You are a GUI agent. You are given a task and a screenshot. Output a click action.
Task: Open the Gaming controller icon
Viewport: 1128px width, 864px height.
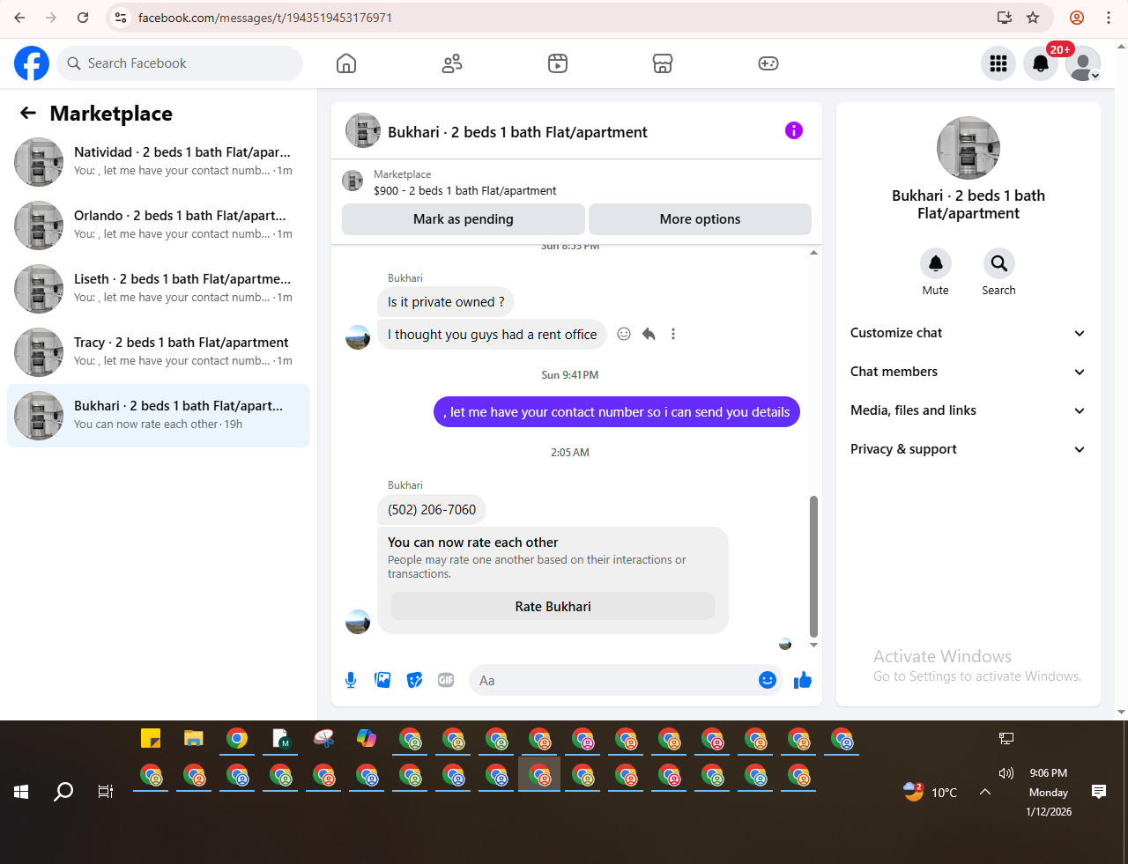click(x=768, y=63)
